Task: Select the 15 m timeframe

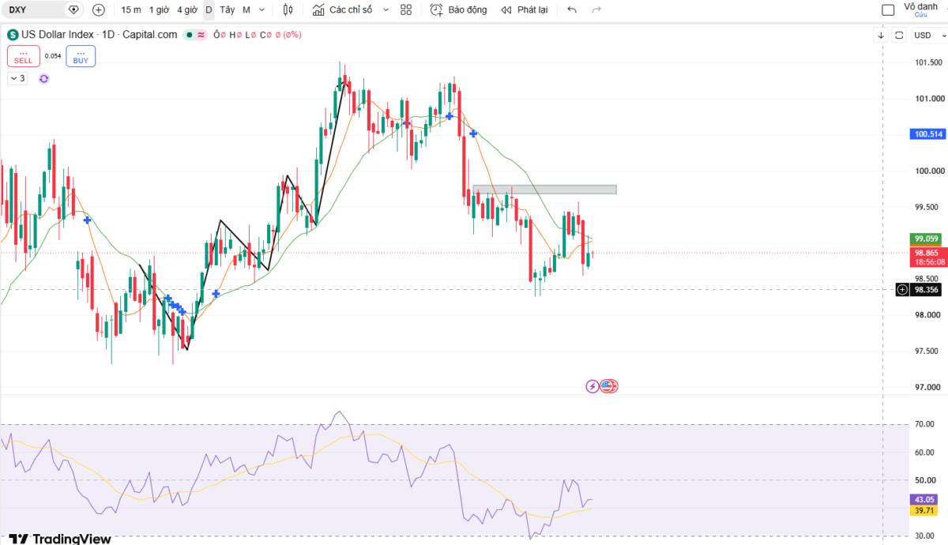Action: 131,9
